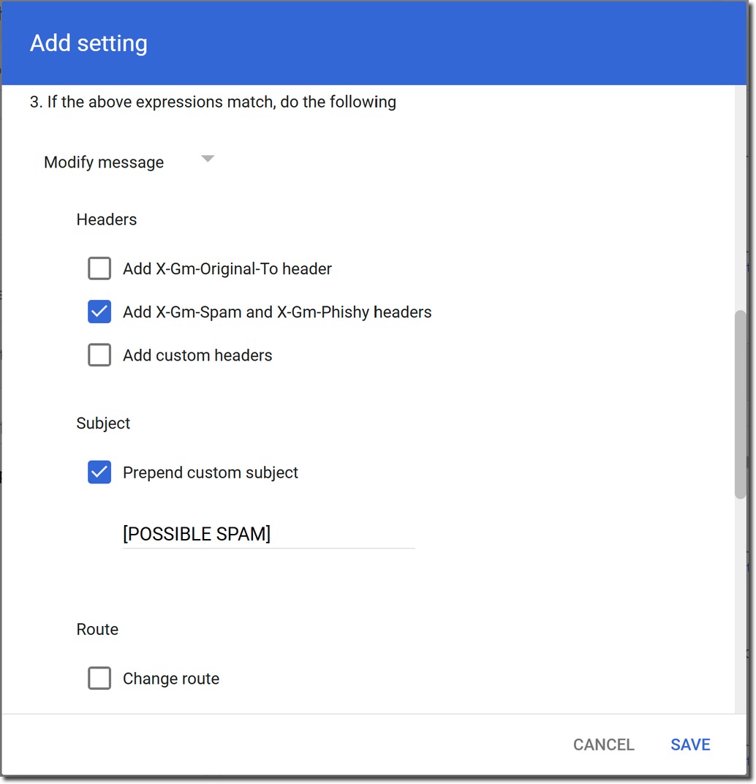Select the Route section heading
756x784 pixels.
pyautogui.click(x=97, y=630)
